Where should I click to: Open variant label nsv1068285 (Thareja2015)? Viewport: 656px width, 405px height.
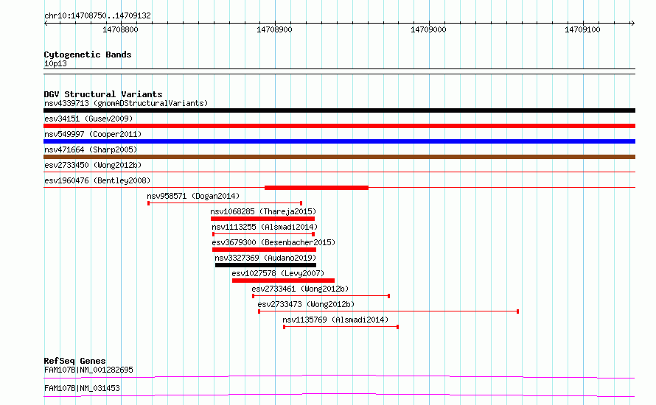point(263,211)
